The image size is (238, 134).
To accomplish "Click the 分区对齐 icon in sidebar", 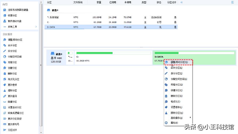I will [5, 130].
